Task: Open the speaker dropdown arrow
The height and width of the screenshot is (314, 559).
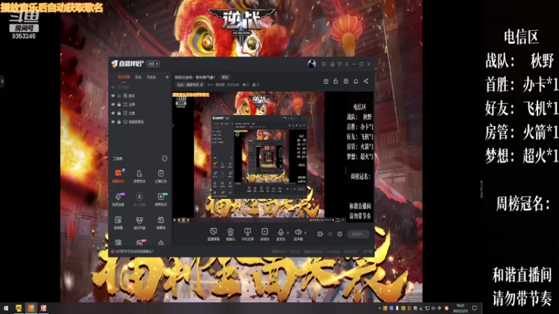Action: coord(305,233)
